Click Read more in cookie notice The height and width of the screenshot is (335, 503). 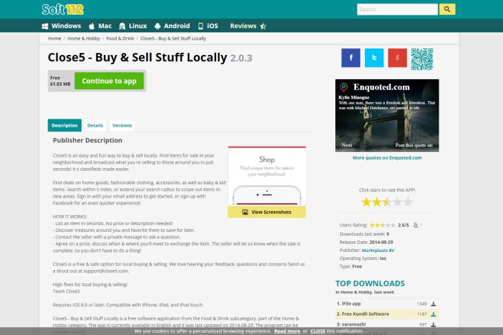(x=287, y=331)
